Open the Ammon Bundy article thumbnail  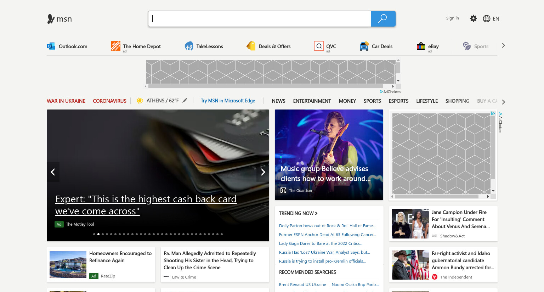410,265
